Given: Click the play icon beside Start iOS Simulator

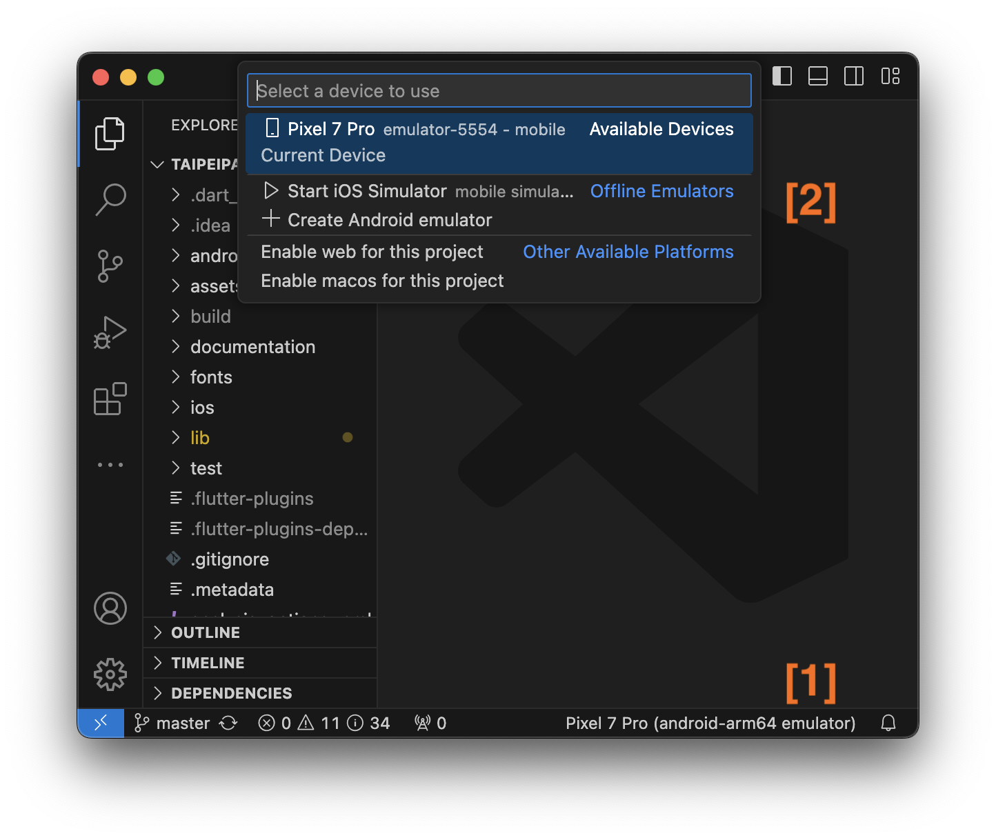Looking at the screenshot, I should click(x=271, y=190).
